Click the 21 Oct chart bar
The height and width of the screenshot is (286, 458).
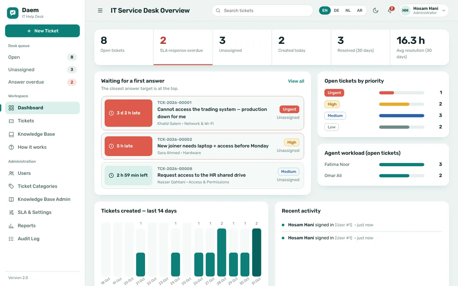click(x=140, y=264)
